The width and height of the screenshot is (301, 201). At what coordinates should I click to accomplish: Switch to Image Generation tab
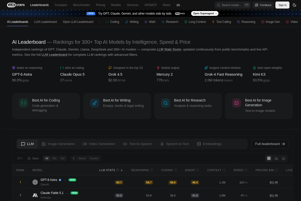click(58, 144)
